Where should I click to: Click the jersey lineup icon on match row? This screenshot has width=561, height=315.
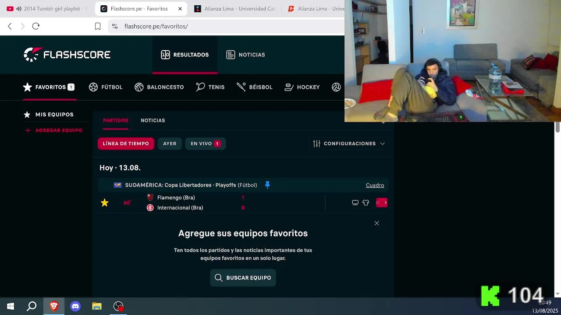pos(366,203)
